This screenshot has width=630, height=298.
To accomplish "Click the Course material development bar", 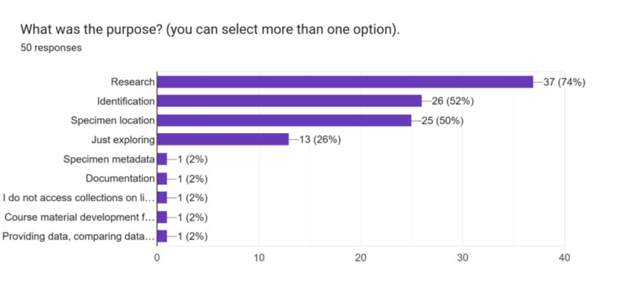I will [x=162, y=217].
